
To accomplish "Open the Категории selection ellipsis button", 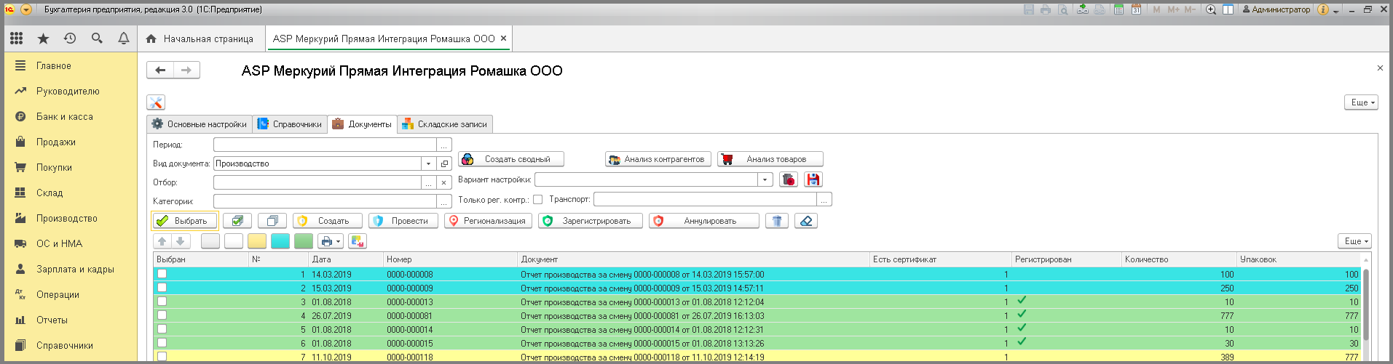I will coord(444,201).
